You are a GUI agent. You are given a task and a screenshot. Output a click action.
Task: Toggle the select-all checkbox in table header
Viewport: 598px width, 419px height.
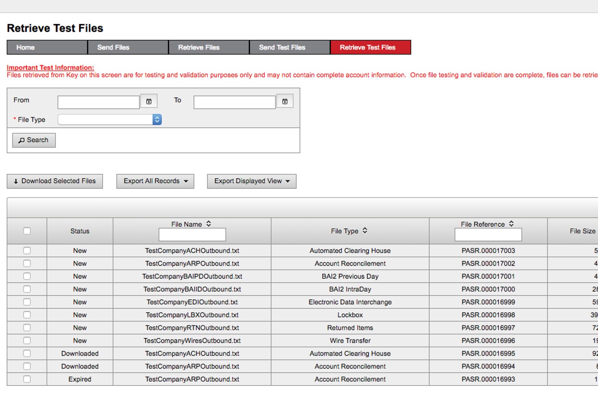(27, 231)
